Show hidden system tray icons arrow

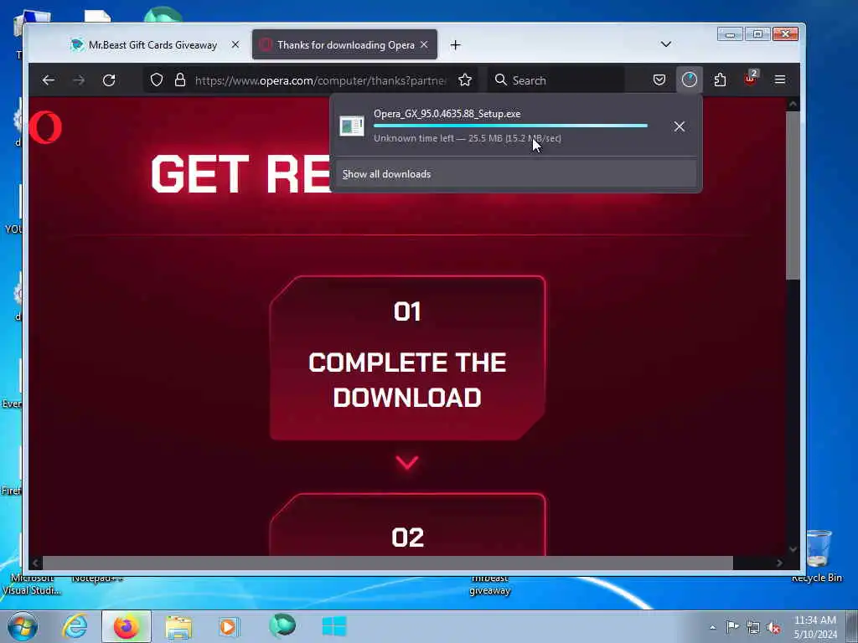tap(712, 627)
